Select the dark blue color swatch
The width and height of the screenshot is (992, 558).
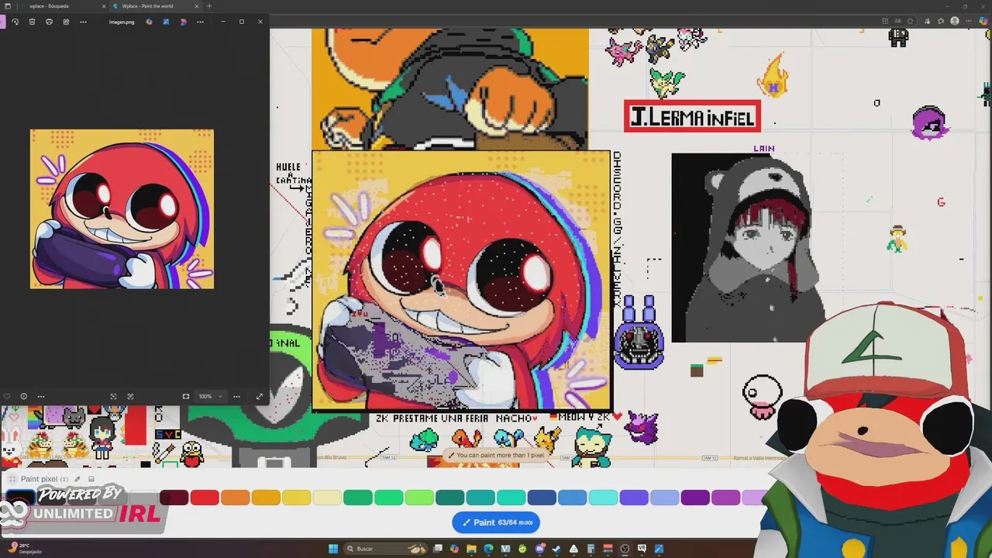click(x=542, y=498)
